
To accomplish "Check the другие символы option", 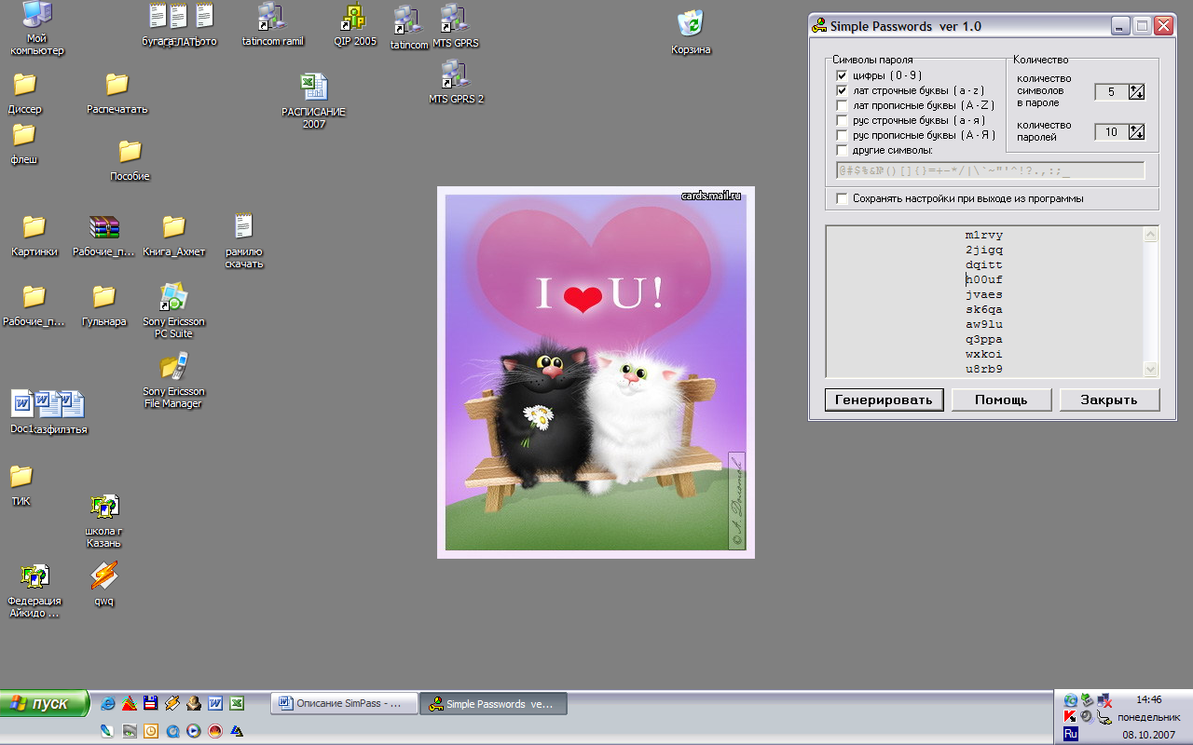I will coord(842,150).
